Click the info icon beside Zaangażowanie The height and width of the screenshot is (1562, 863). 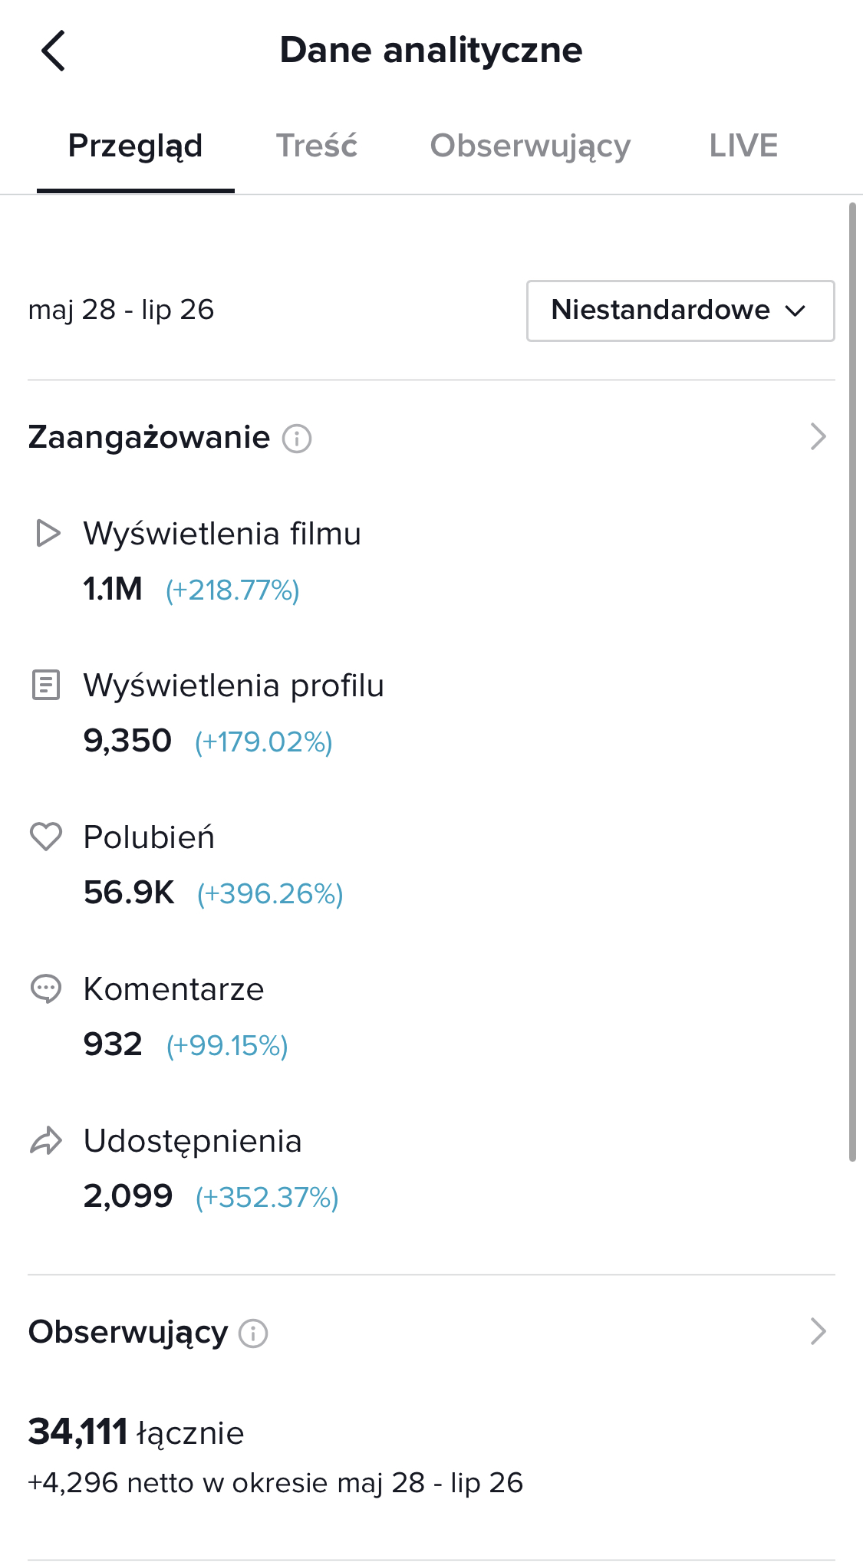297,439
